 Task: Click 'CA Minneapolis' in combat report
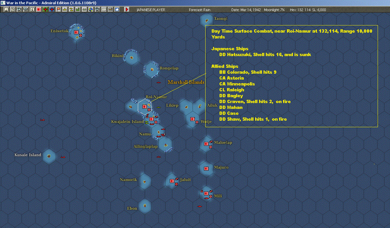(x=237, y=84)
